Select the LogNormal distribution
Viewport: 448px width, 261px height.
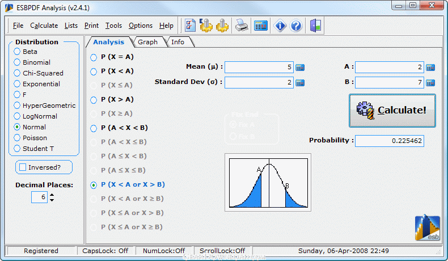point(35,116)
